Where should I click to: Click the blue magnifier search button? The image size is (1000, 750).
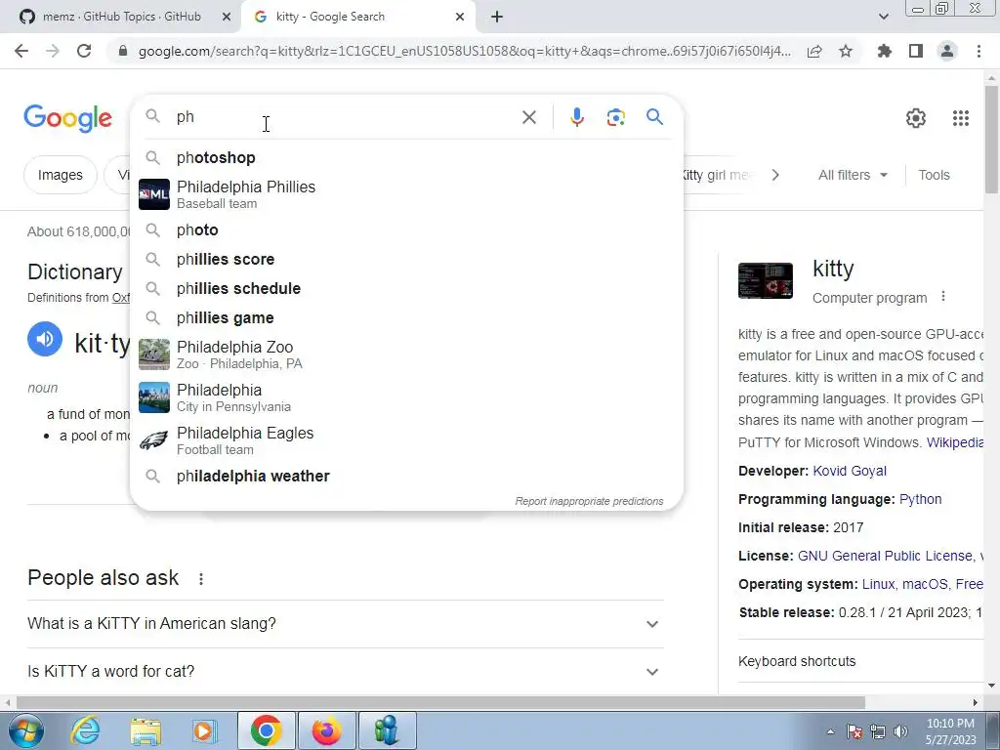pyautogui.click(x=654, y=117)
